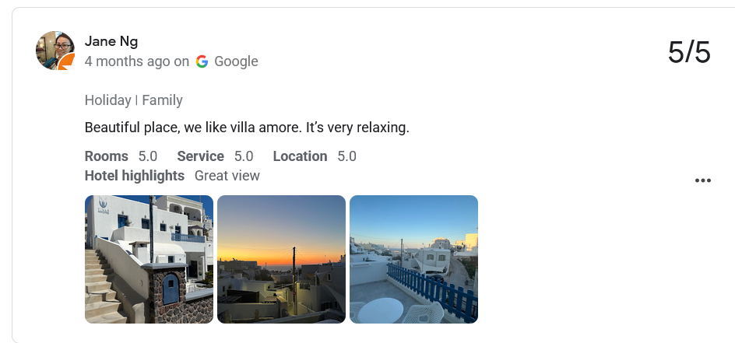Click the "Hotel highlights" label

(x=134, y=176)
